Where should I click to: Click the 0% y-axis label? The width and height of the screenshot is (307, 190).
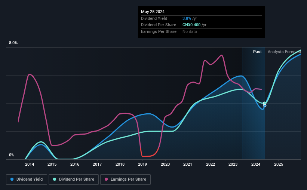pyautogui.click(x=12, y=155)
